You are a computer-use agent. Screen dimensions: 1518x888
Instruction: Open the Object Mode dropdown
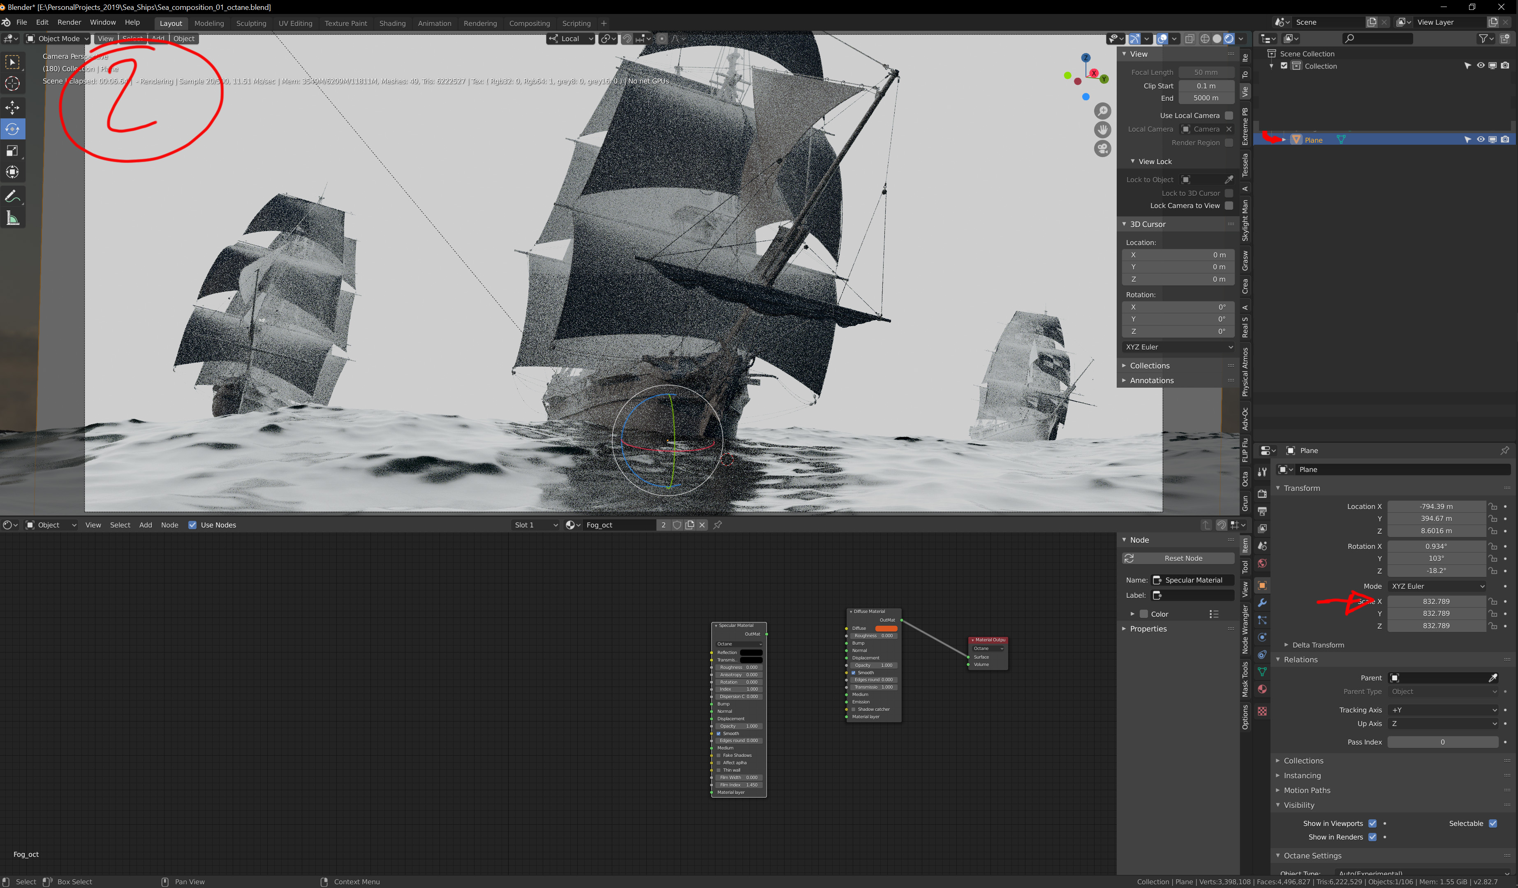pos(57,39)
